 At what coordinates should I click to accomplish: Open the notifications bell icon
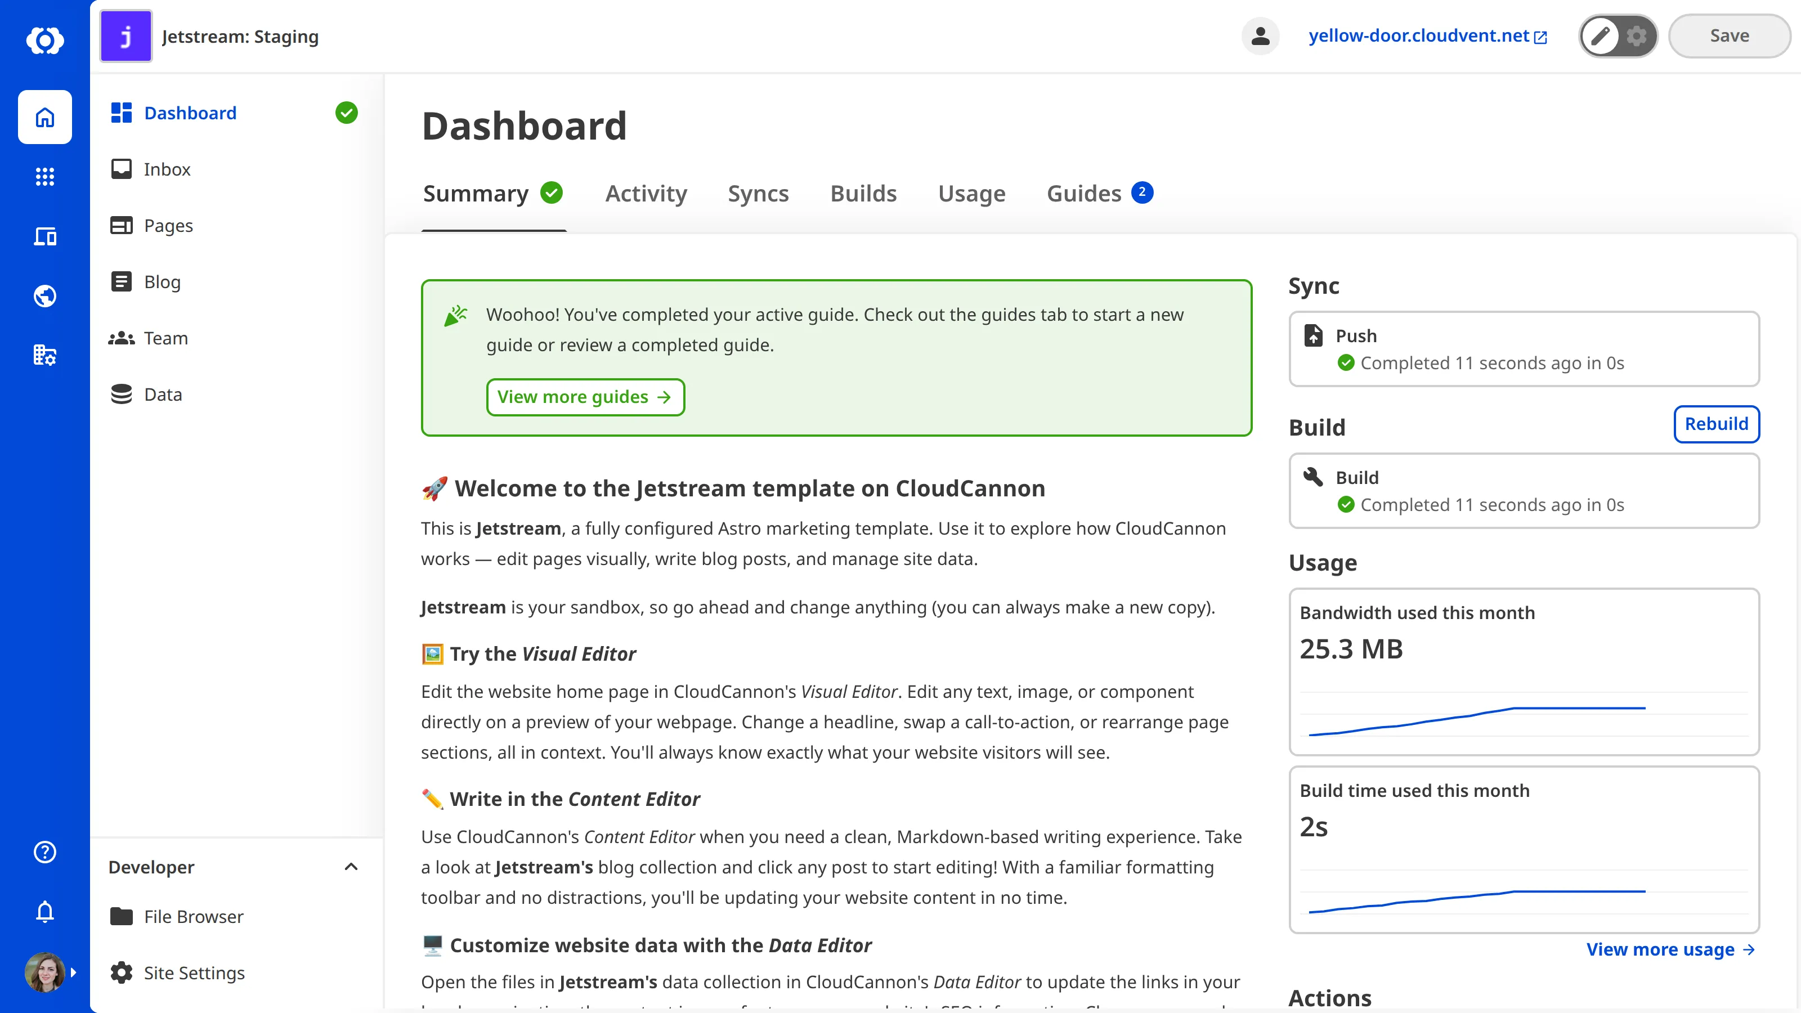pyautogui.click(x=45, y=912)
